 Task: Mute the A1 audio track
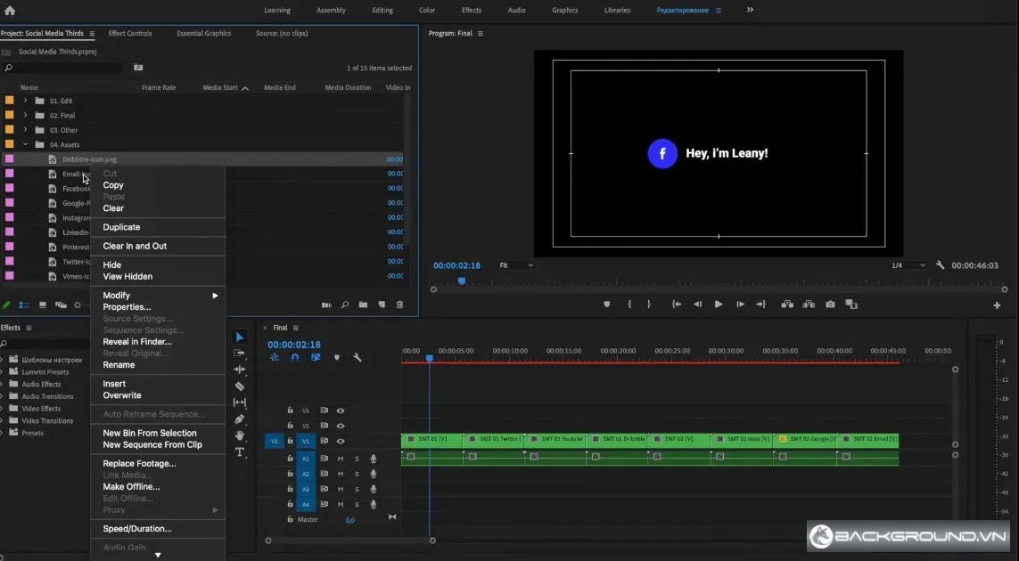tap(340, 459)
